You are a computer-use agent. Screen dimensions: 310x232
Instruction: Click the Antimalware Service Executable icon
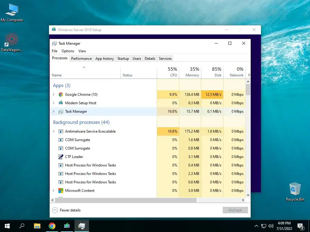pyautogui.click(x=61, y=131)
